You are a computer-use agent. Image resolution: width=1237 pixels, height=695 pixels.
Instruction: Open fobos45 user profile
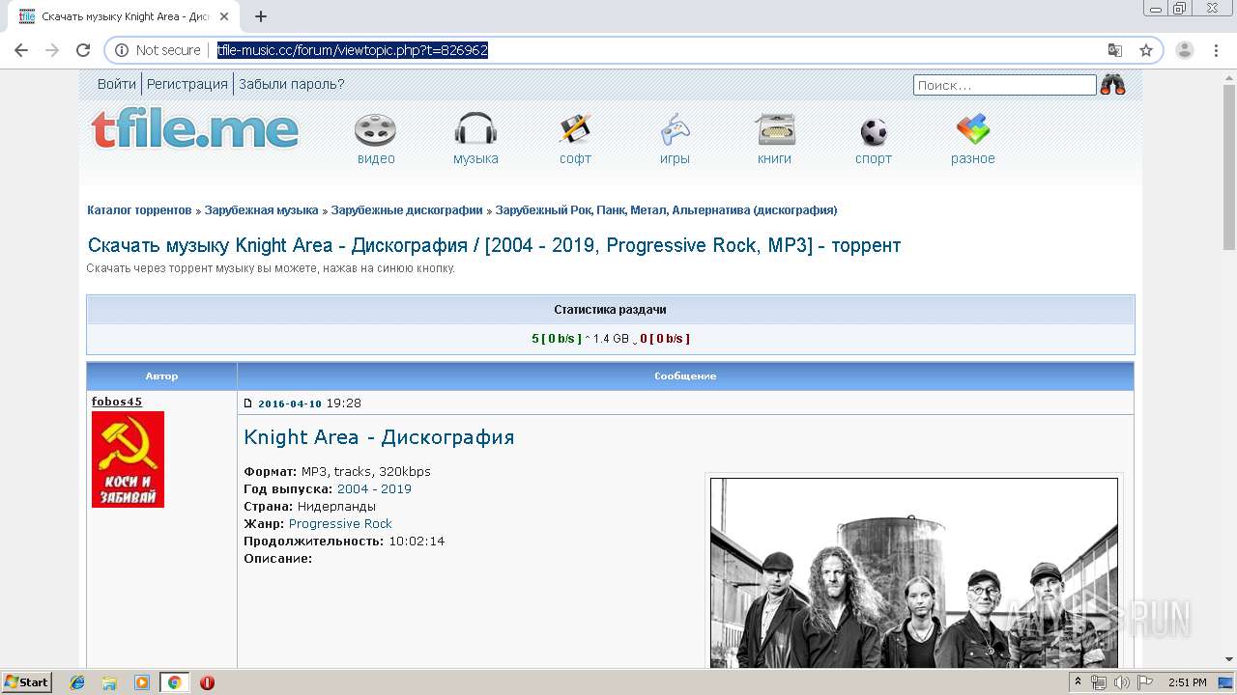[117, 402]
